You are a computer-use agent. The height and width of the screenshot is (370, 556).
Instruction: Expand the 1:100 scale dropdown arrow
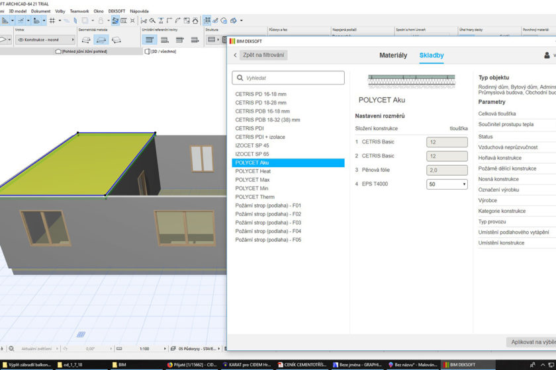pos(165,349)
